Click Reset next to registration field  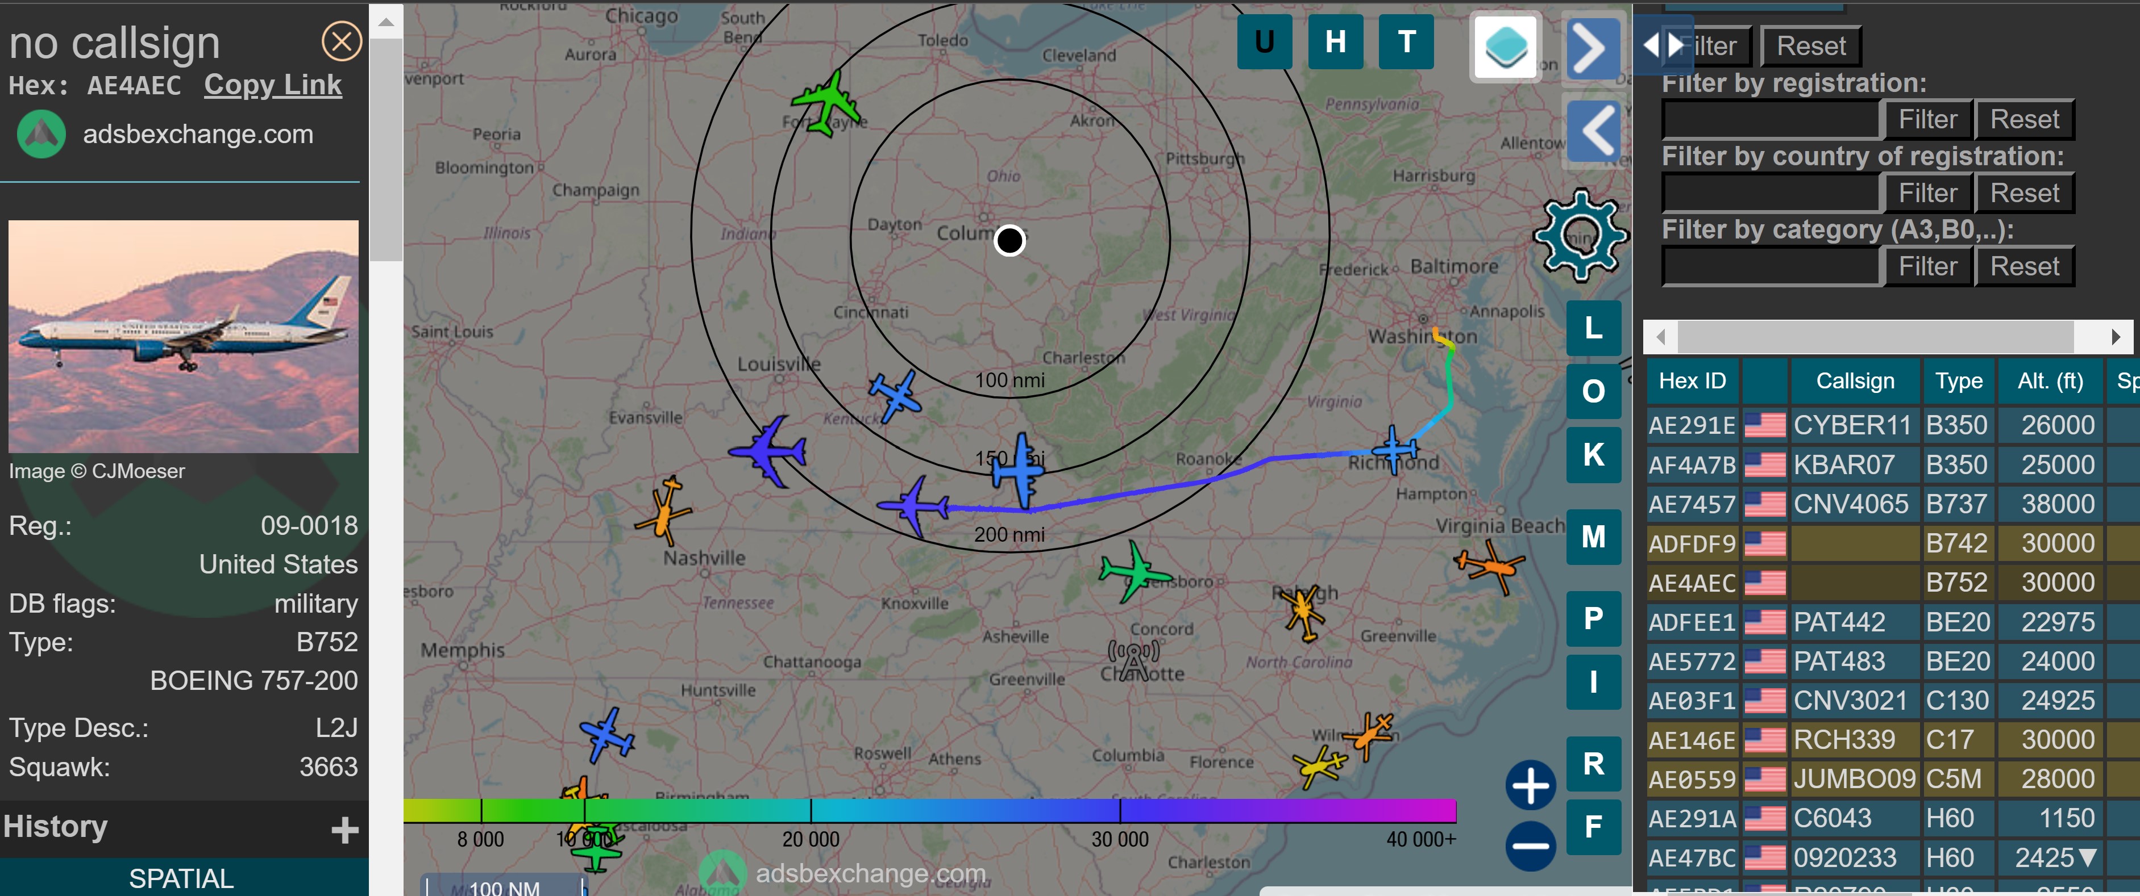pyautogui.click(x=2025, y=119)
